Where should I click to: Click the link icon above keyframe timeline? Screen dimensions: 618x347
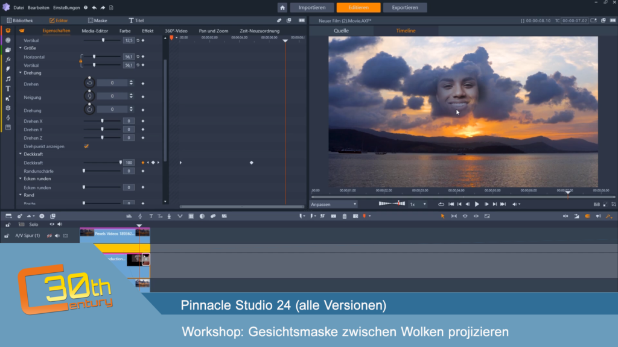coord(279,20)
